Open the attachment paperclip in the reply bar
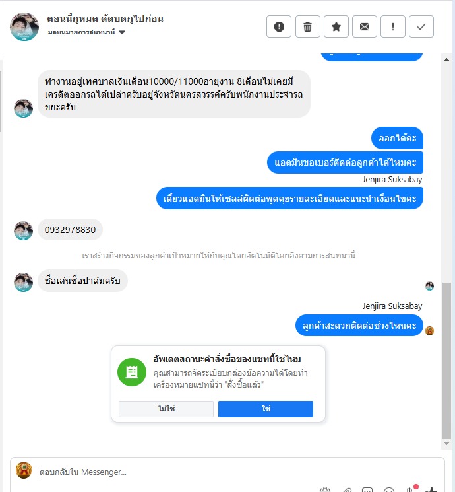 pos(346,489)
